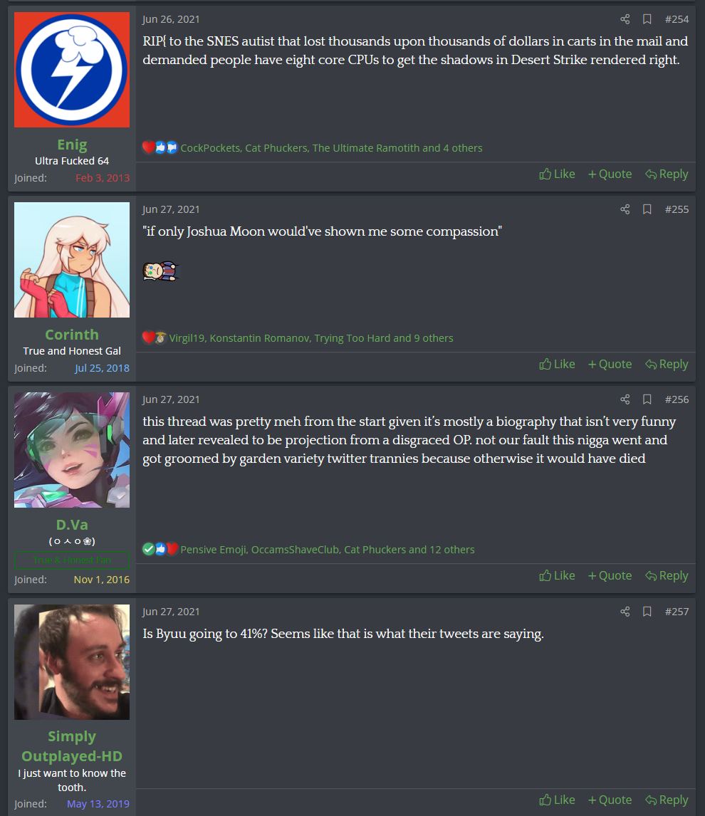Bookmark post #254
705x816 pixels.
pyautogui.click(x=647, y=19)
